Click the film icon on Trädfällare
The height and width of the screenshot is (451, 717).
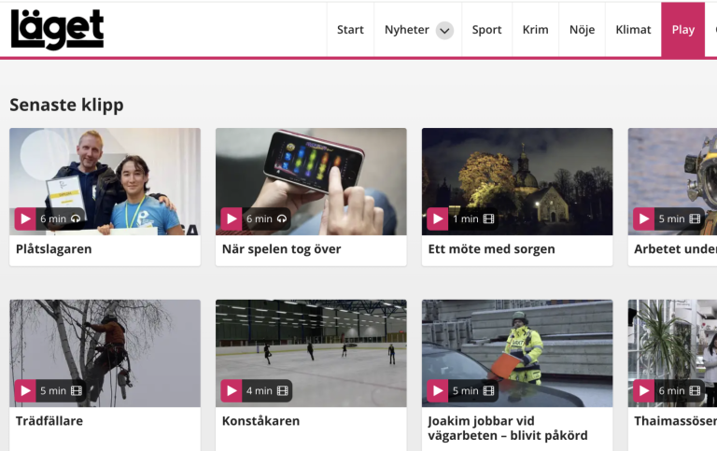(x=77, y=391)
